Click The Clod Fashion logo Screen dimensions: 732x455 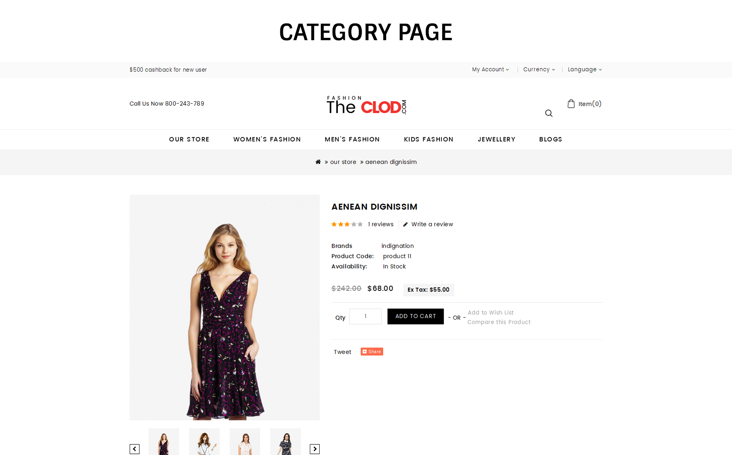pos(366,105)
